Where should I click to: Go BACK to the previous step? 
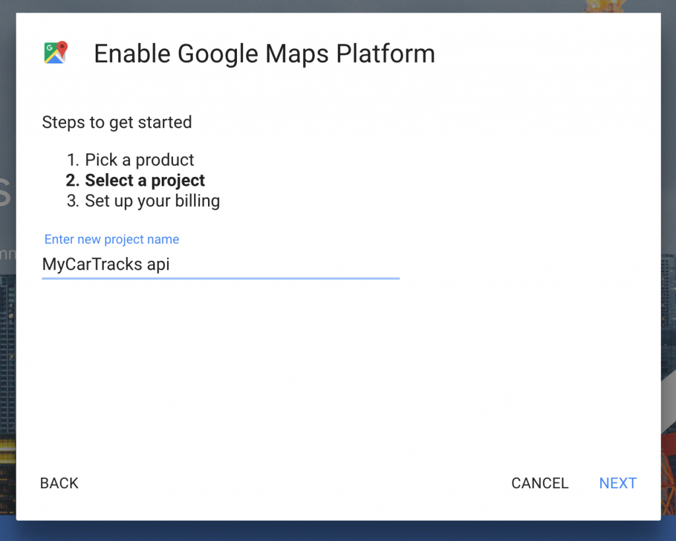59,483
